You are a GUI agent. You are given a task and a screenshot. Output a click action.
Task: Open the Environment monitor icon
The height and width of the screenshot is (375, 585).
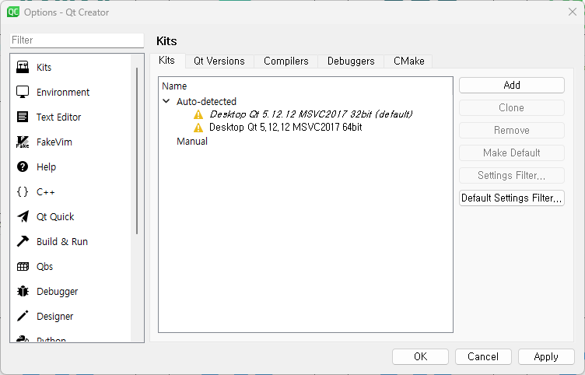point(23,92)
